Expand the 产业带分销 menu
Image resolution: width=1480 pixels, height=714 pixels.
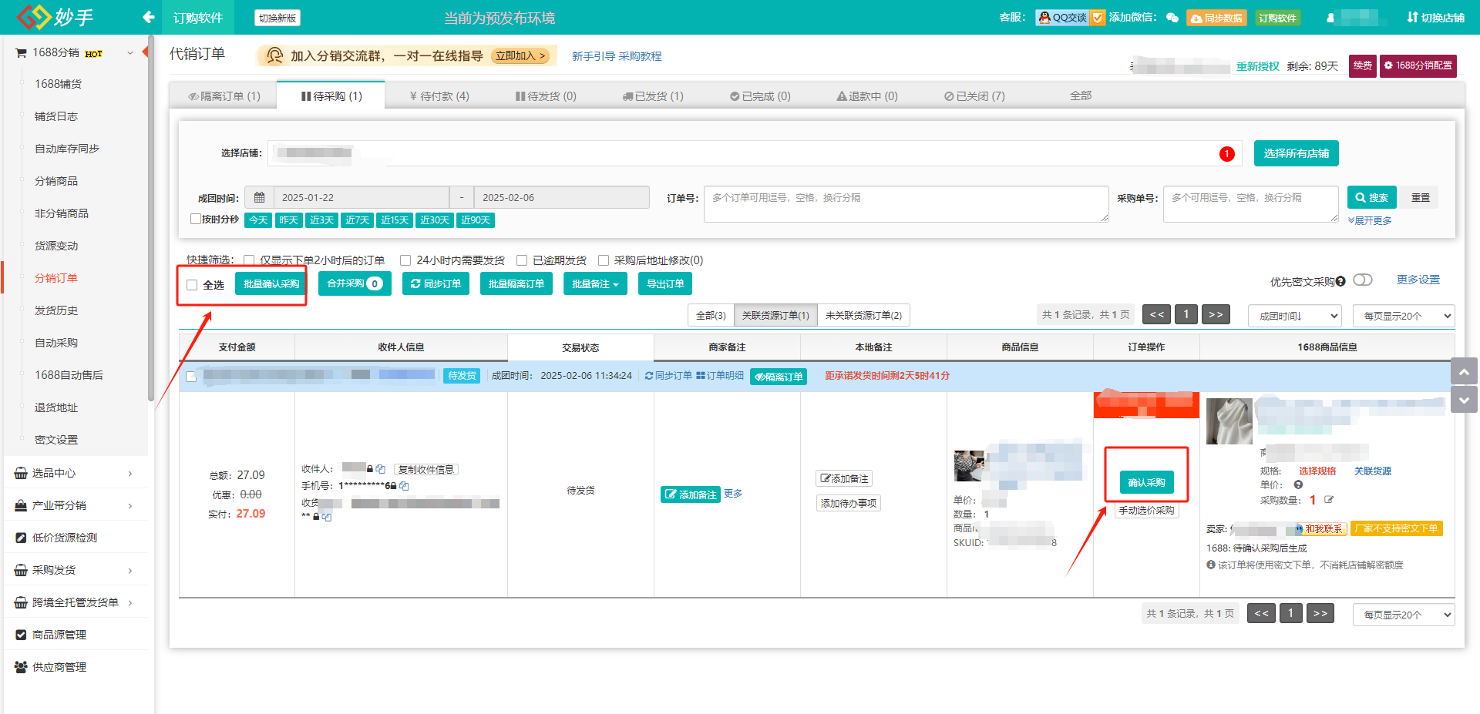click(x=129, y=505)
